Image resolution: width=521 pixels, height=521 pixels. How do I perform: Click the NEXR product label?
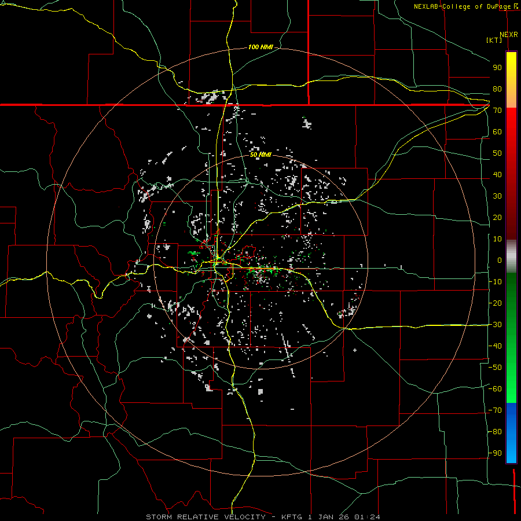click(509, 35)
